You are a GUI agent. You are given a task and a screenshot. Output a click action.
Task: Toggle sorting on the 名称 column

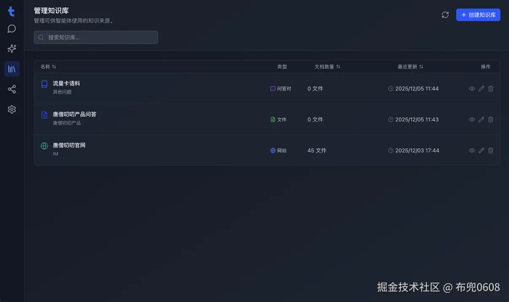pos(48,66)
